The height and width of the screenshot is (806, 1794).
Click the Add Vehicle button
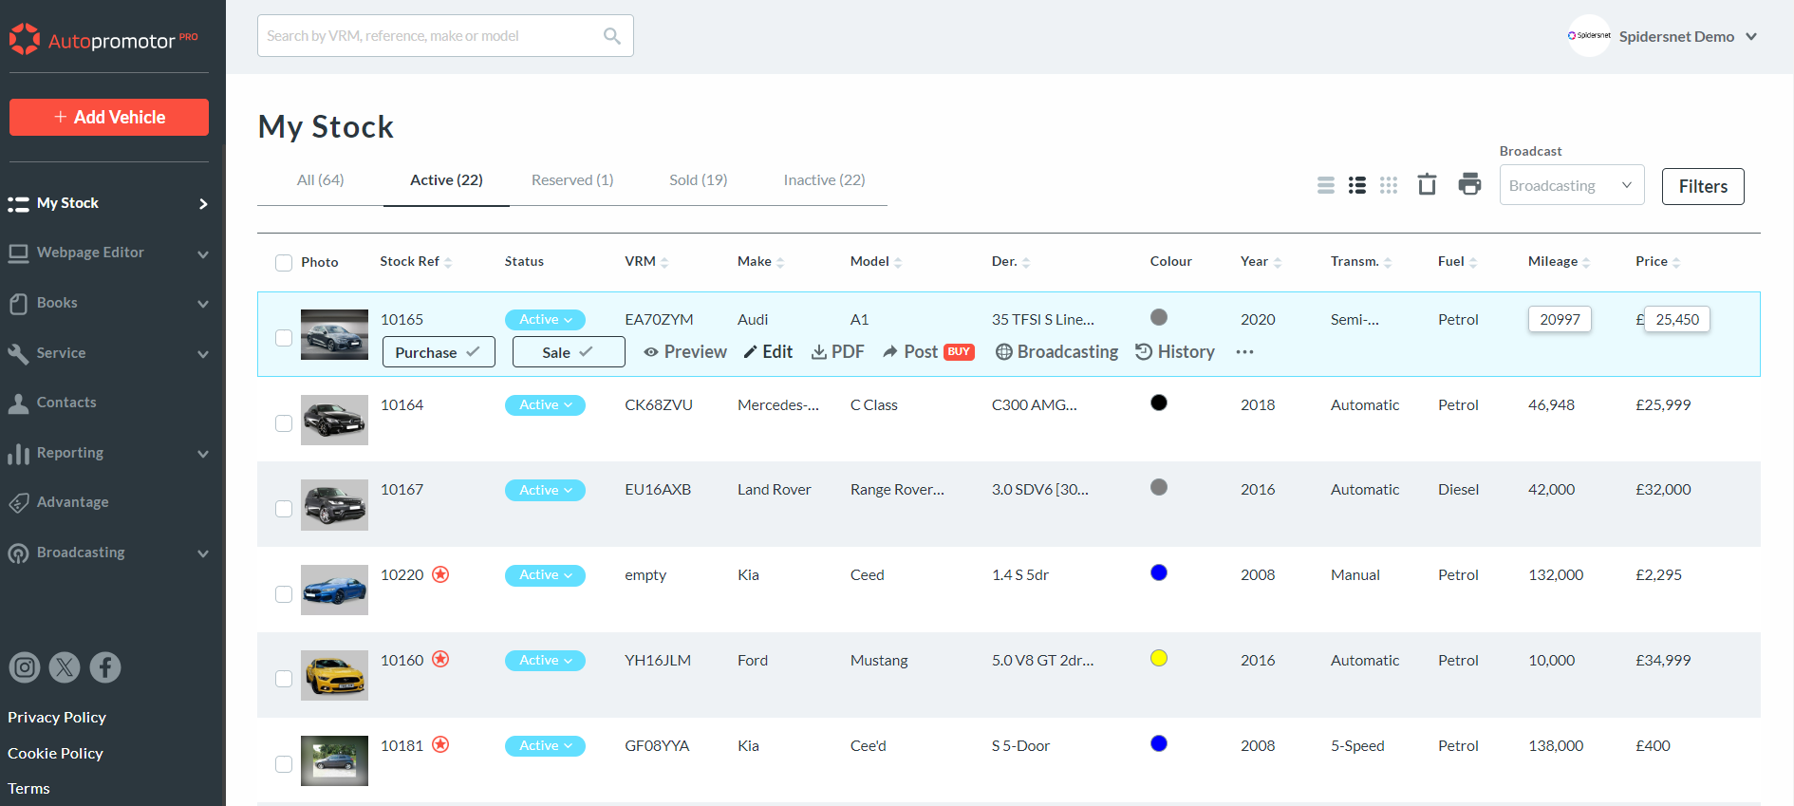point(109,118)
